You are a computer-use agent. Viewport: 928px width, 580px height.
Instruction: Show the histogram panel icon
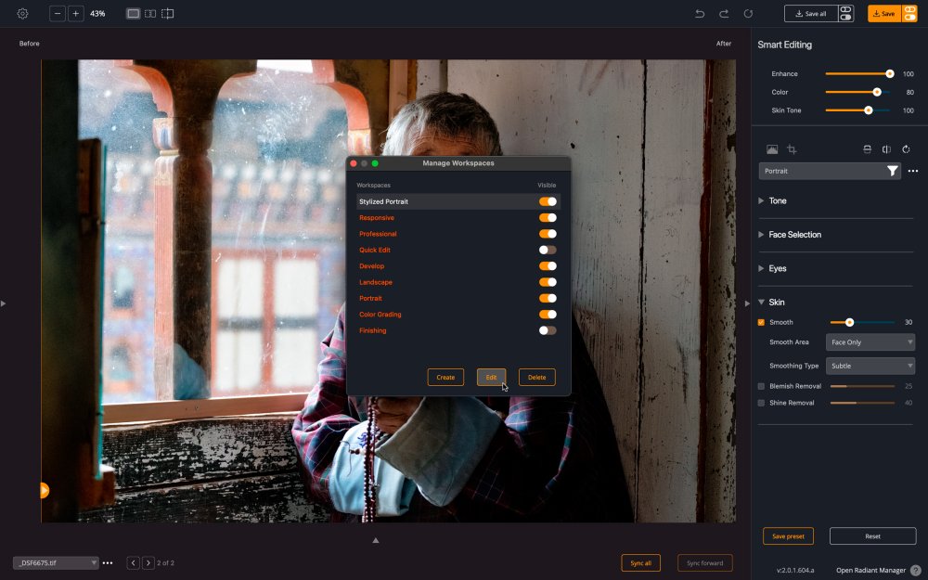[772, 149]
